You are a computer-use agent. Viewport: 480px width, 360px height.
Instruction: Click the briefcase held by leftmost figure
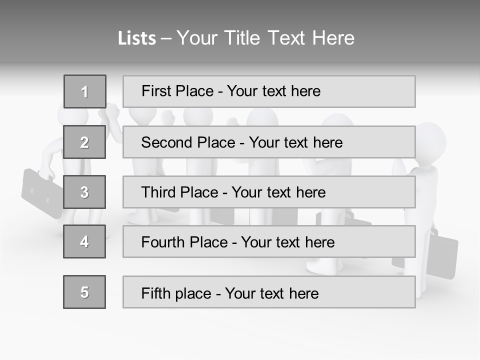coord(40,191)
